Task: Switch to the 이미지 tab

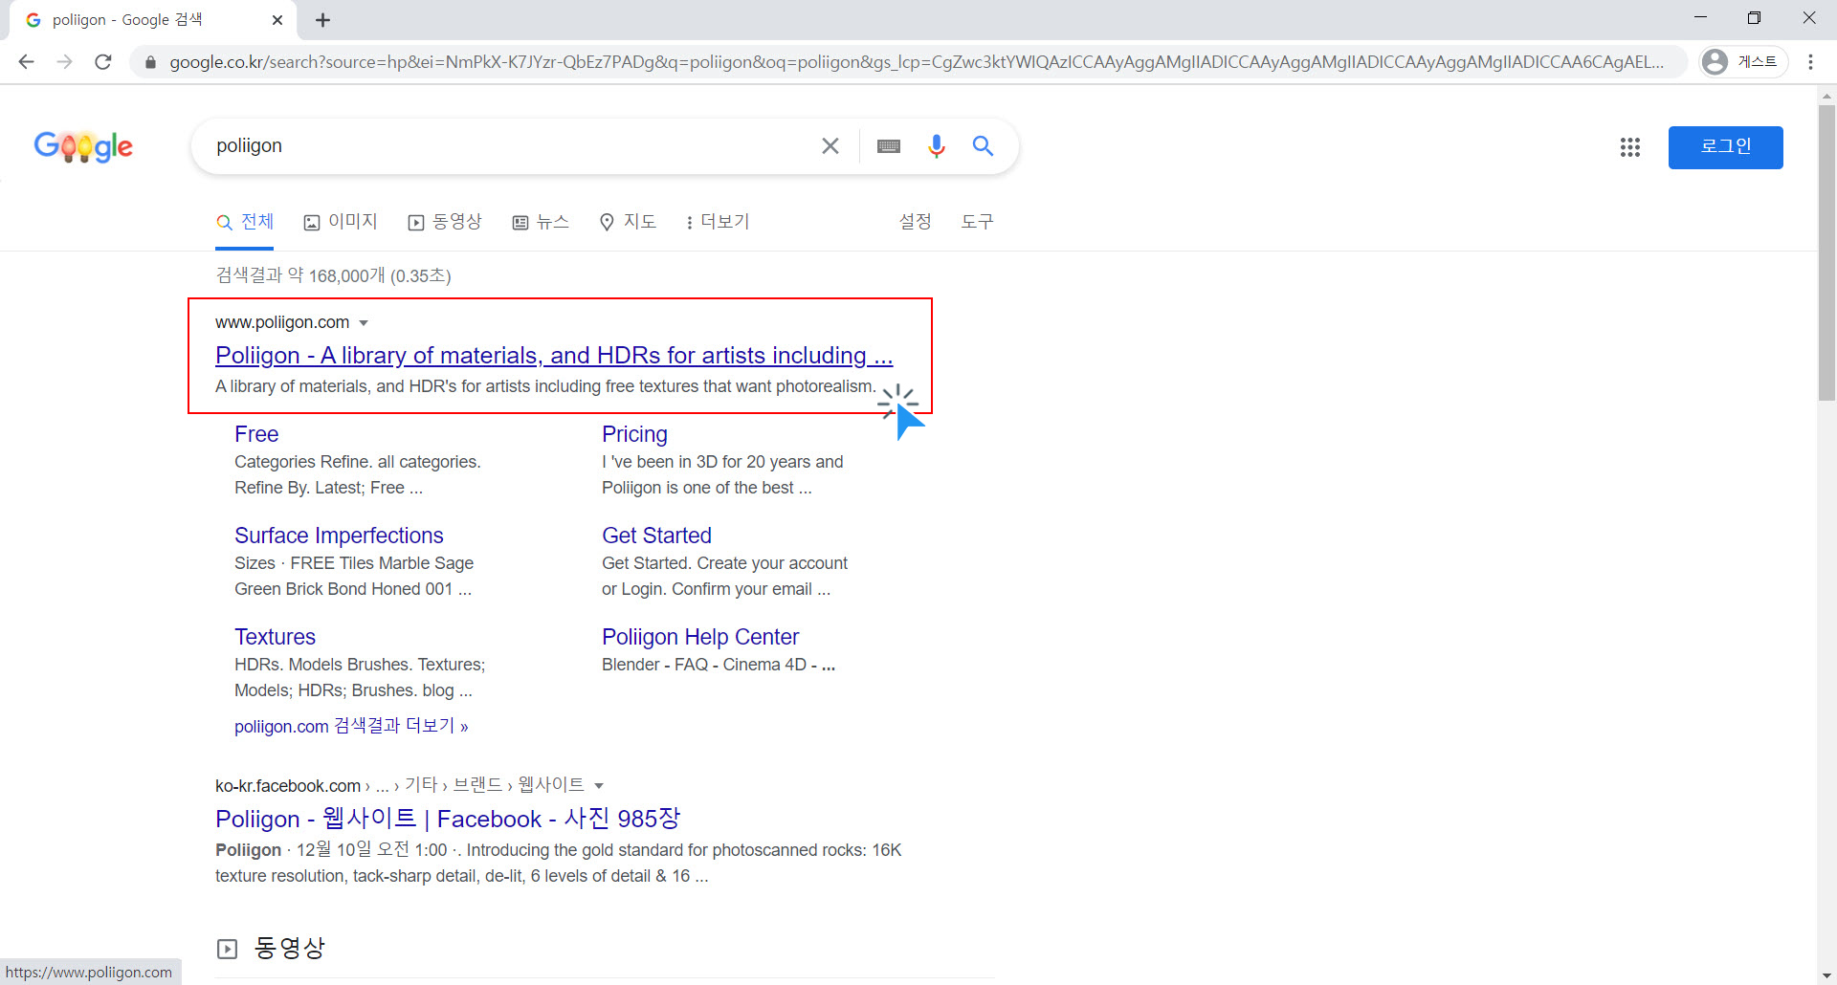Action: [x=341, y=222]
